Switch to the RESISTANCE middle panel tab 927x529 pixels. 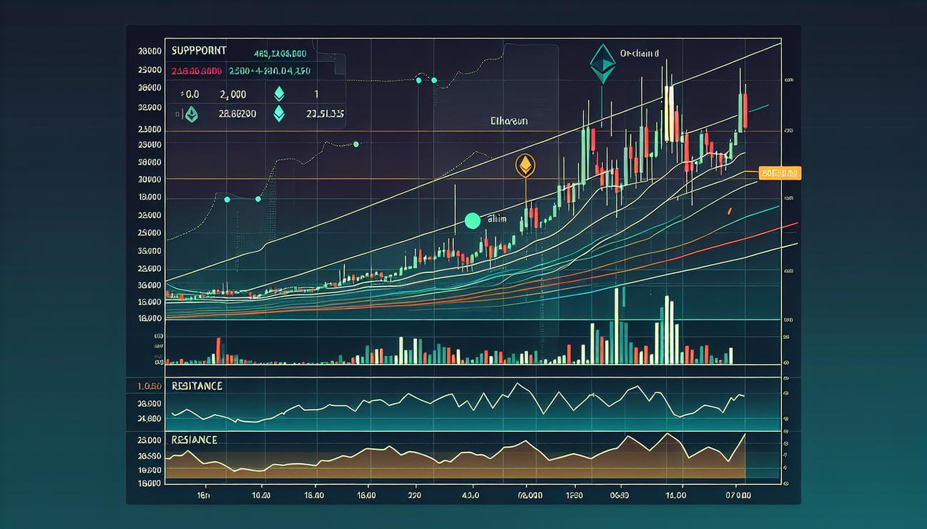coord(196,385)
